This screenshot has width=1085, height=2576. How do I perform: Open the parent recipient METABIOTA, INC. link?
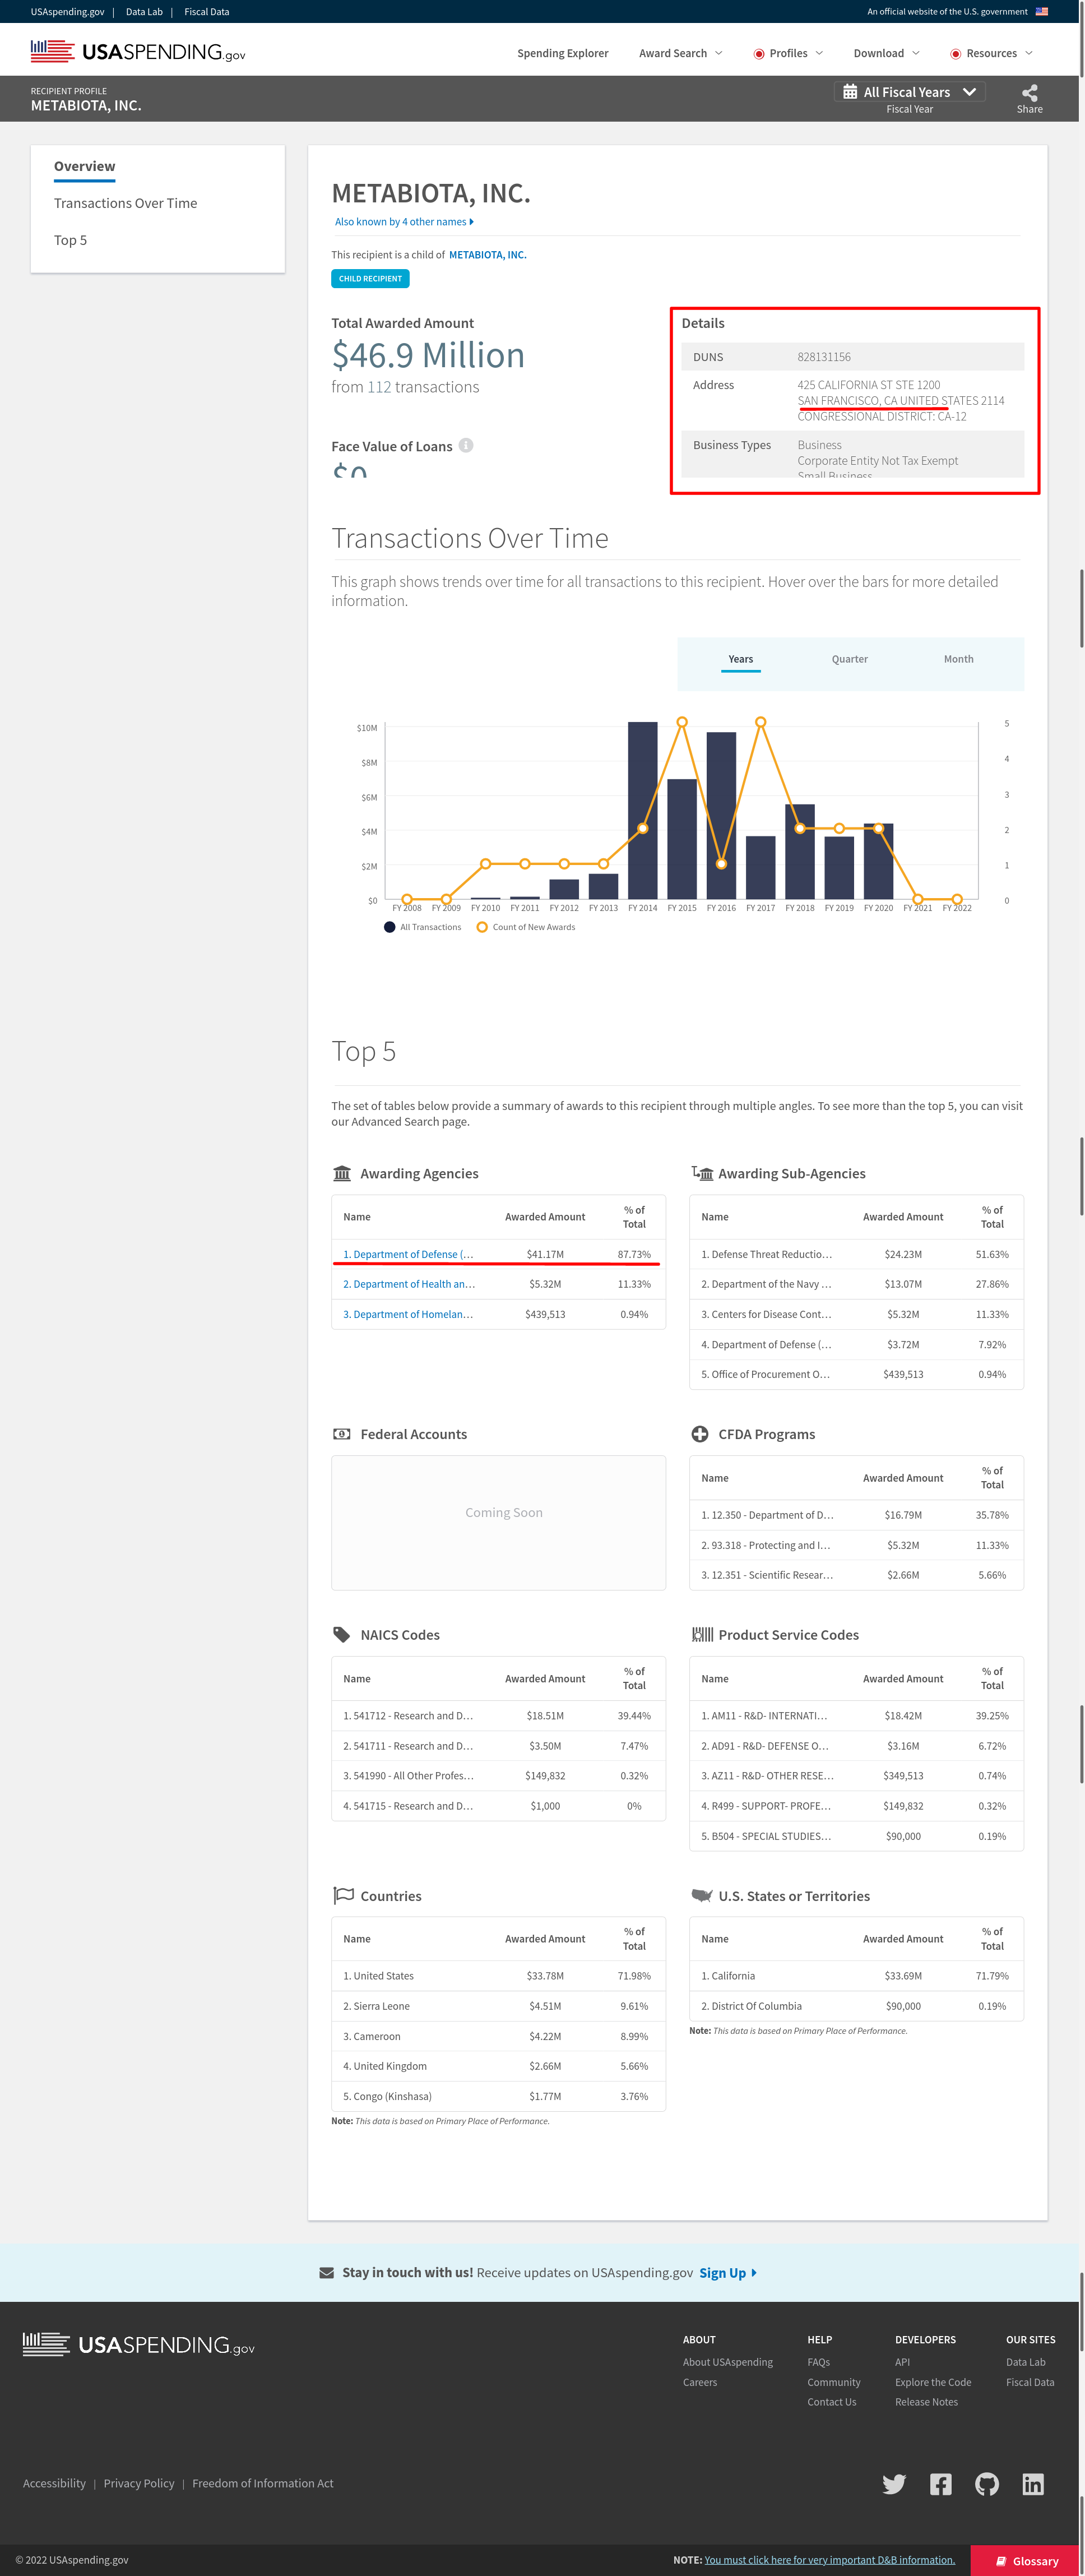coord(488,255)
